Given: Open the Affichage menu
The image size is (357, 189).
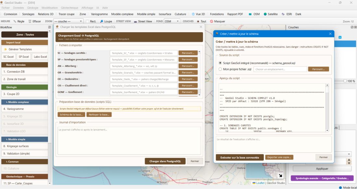Looking at the screenshot, I should [87, 8].
